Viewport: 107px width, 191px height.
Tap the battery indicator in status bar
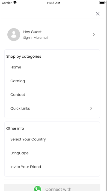[102, 3]
